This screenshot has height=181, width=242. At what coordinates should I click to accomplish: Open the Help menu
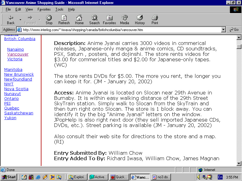(71, 9)
